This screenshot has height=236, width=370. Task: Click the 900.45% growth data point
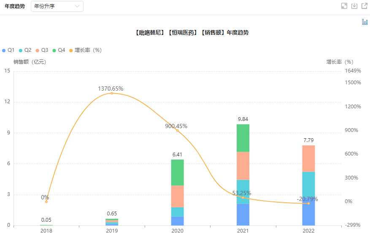[177, 131]
